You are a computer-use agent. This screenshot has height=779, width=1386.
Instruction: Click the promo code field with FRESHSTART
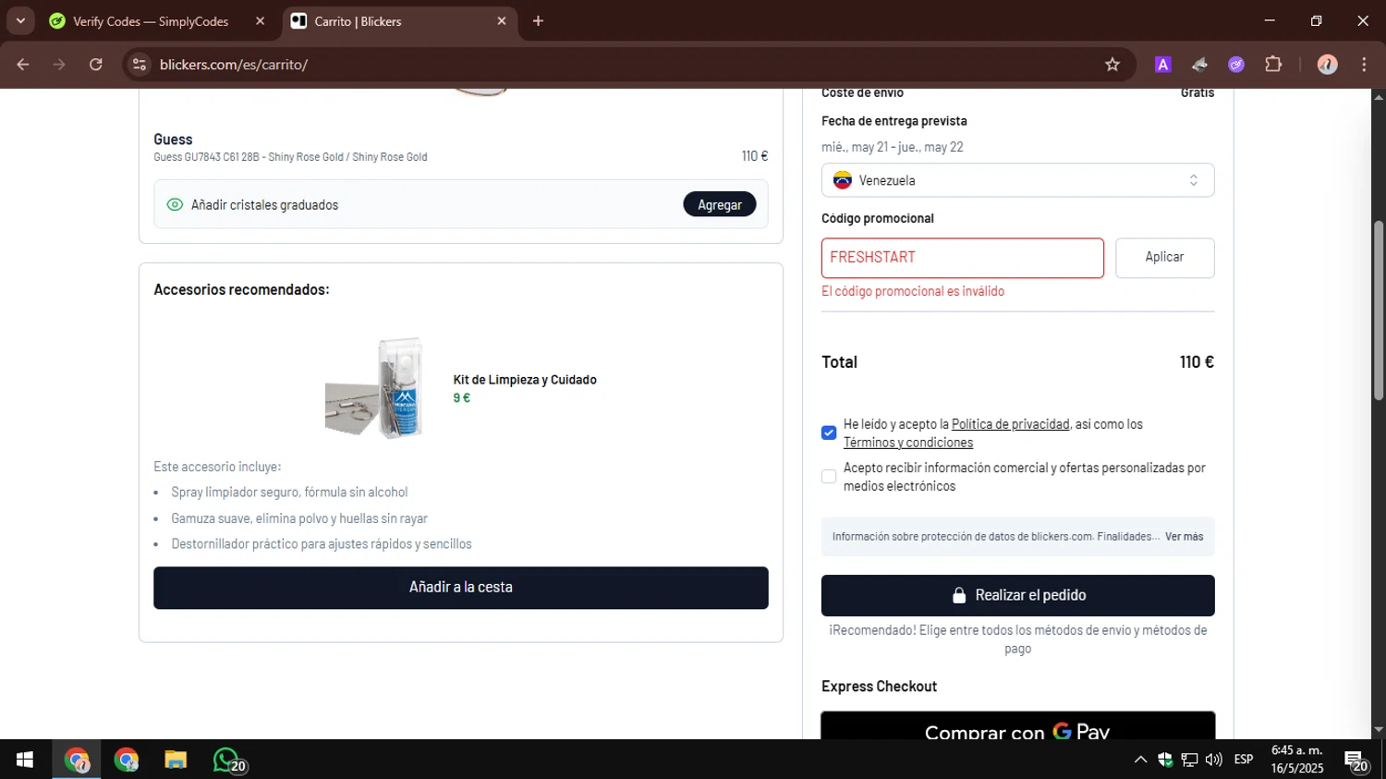(x=962, y=258)
